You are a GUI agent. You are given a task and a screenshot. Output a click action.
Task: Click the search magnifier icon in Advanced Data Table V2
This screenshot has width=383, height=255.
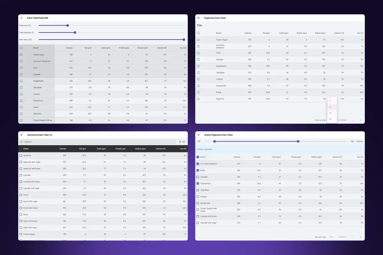point(21,142)
